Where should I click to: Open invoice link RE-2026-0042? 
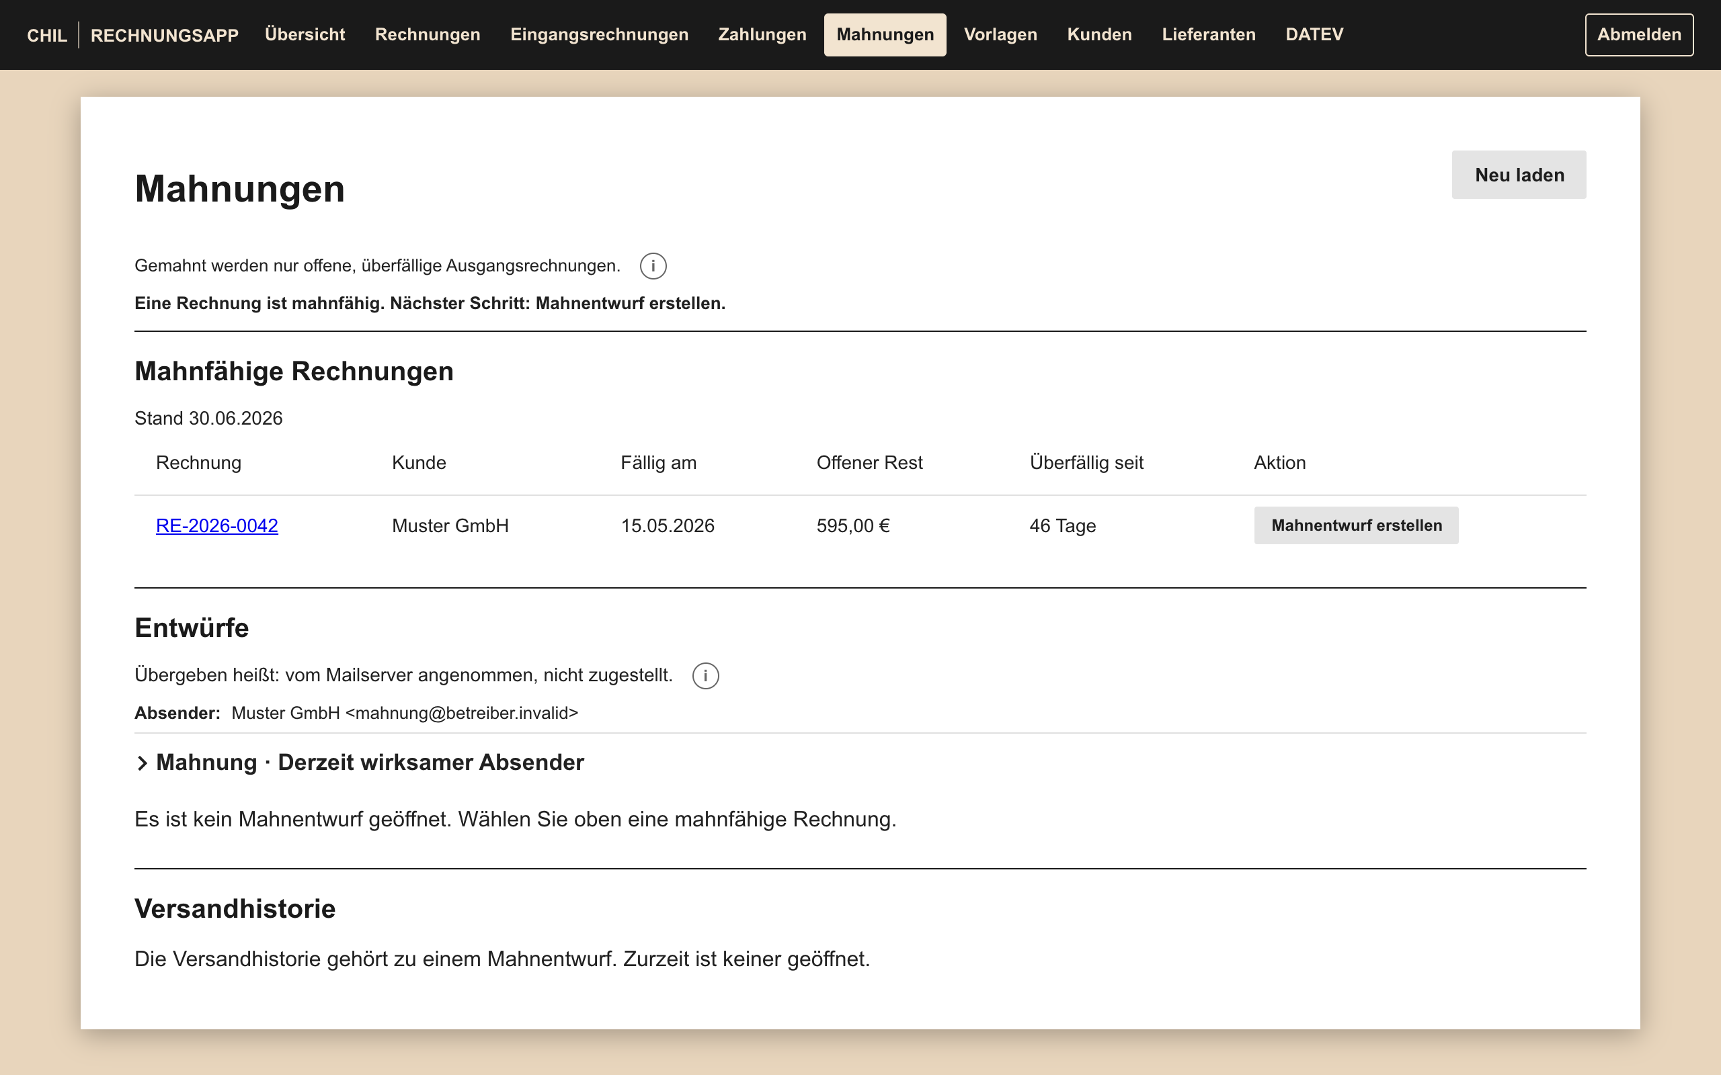click(x=217, y=525)
